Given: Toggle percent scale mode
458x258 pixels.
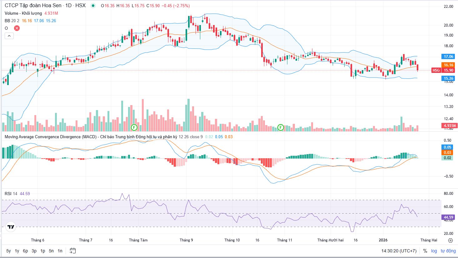Looking at the screenshot, I should (425, 251).
